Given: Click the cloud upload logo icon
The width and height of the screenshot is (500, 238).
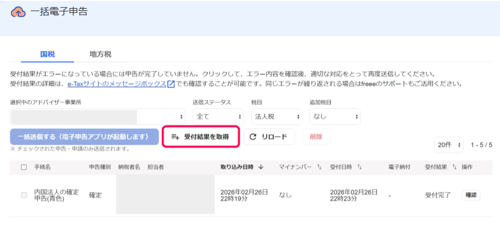Looking at the screenshot, I should [18, 12].
